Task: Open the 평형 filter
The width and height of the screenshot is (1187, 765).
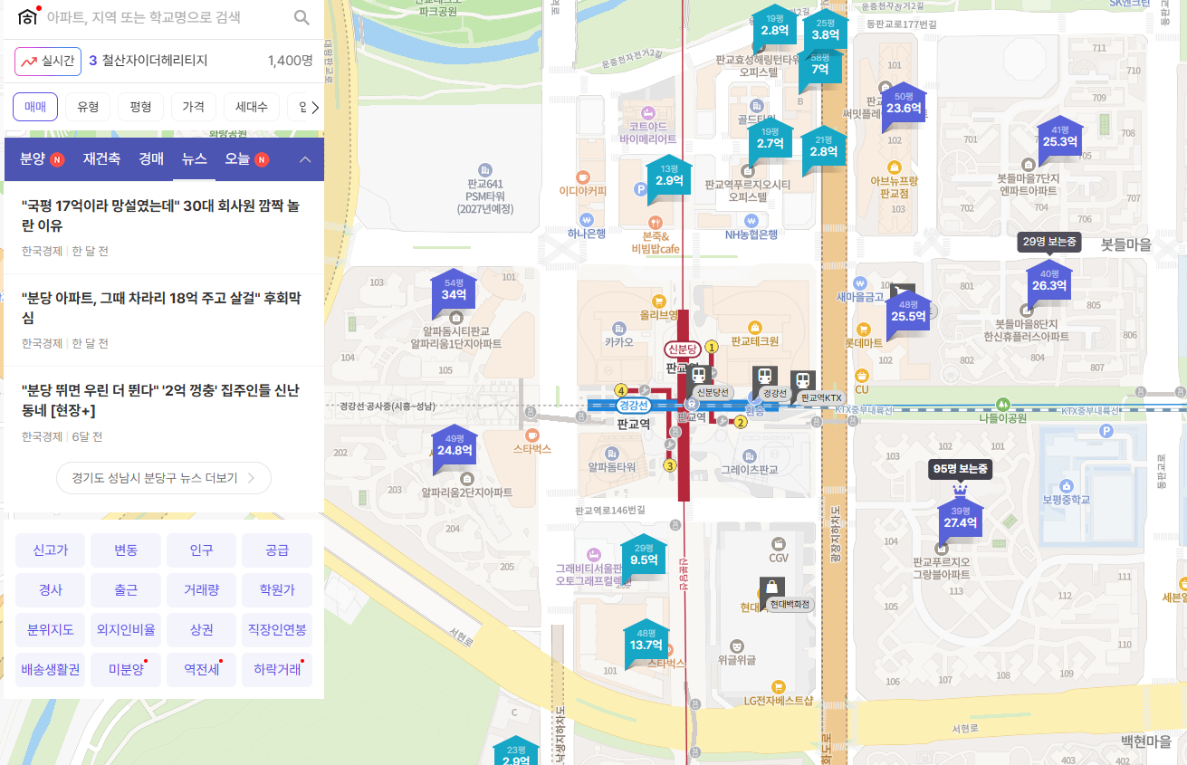Action: (140, 107)
